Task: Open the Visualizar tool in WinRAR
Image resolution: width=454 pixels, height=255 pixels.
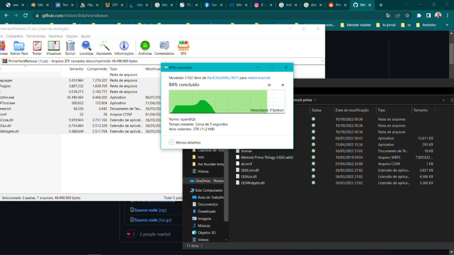Action: [54, 48]
